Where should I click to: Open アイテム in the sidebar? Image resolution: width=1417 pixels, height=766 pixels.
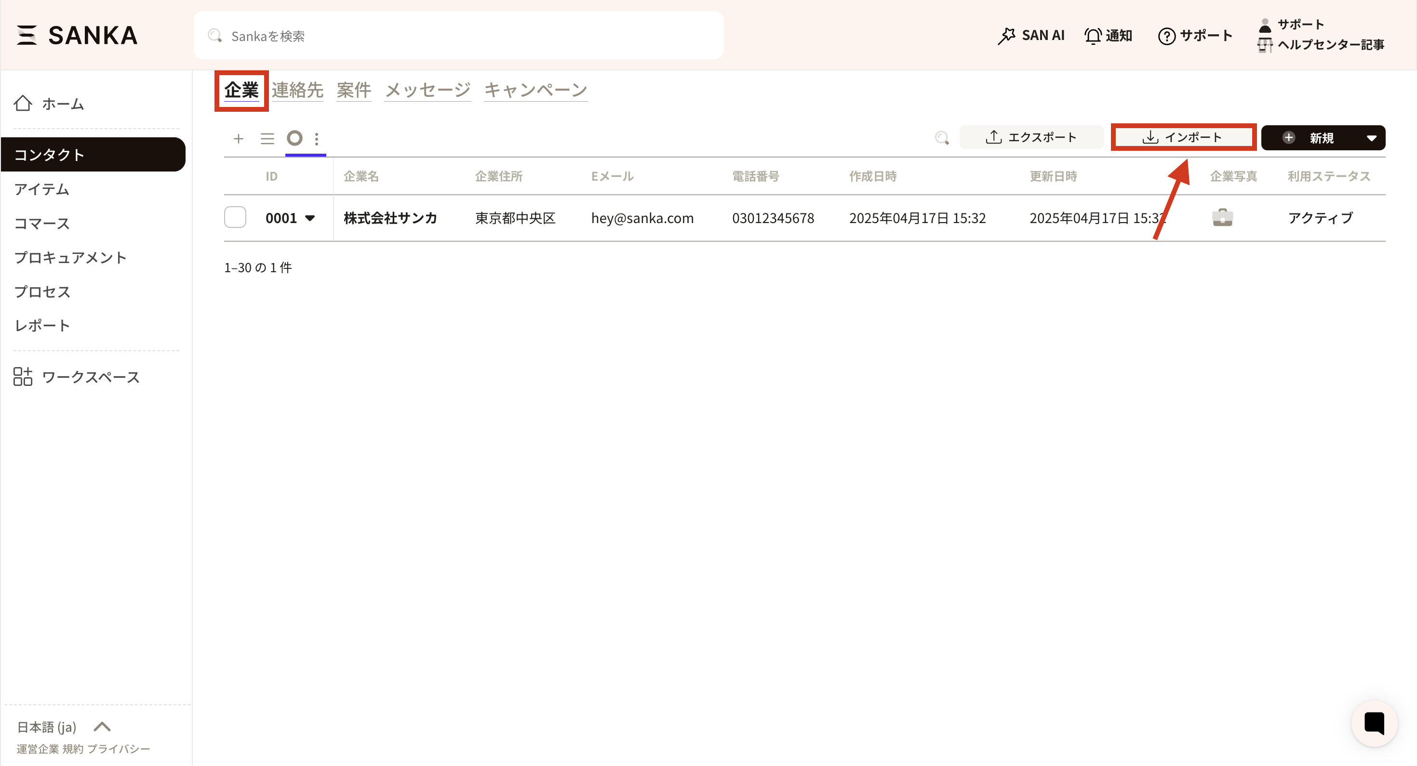pos(42,189)
